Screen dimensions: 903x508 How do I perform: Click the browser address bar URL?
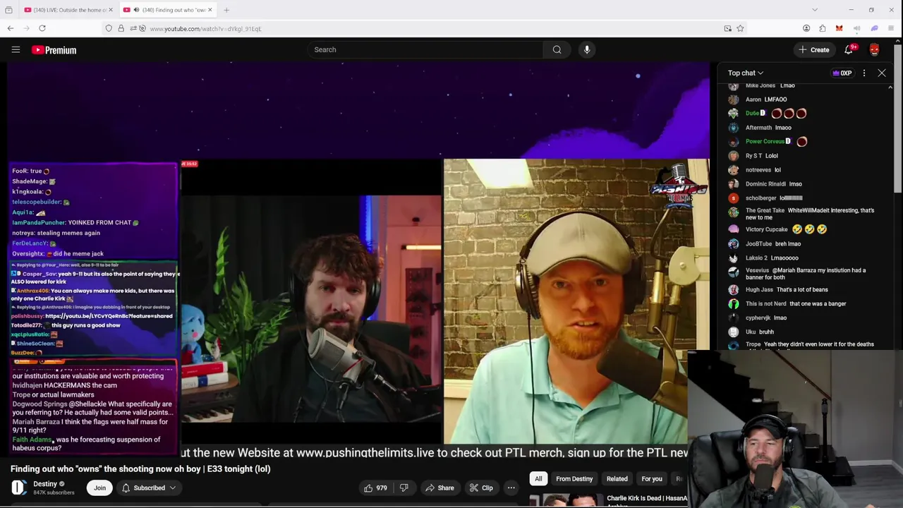pos(205,29)
